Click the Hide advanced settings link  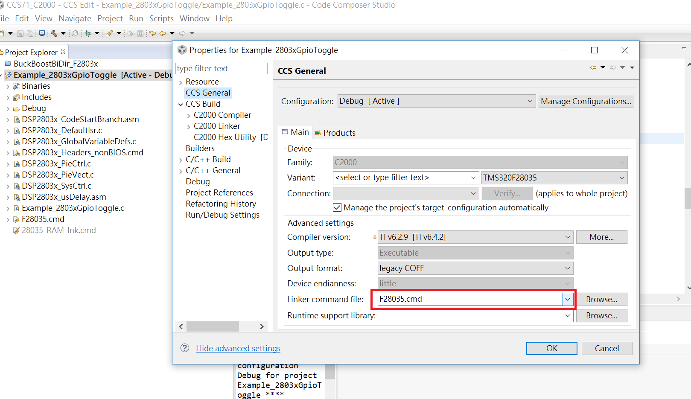pos(238,348)
